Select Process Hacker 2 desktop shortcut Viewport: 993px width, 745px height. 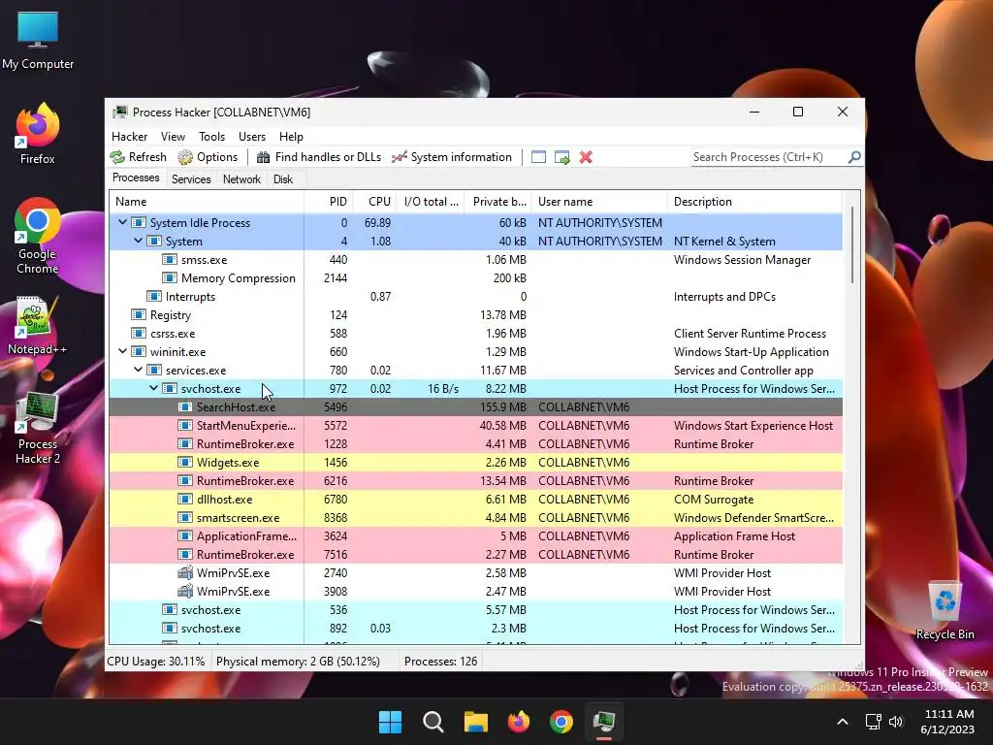click(x=38, y=428)
